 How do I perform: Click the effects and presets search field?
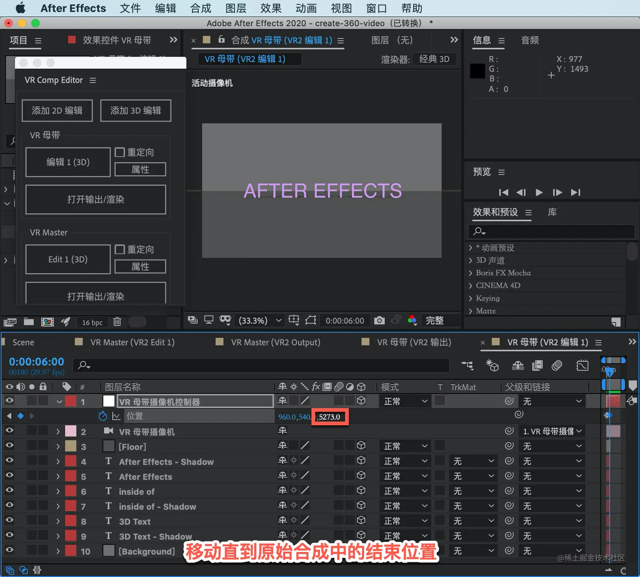[552, 231]
